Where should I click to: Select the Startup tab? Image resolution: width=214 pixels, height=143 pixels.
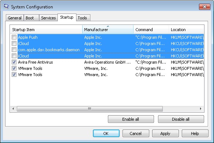pyautogui.click(x=67, y=17)
